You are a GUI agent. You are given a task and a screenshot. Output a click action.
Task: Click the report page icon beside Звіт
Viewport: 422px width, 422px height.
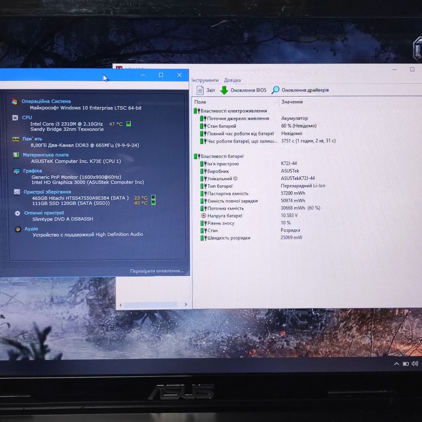[x=200, y=90]
